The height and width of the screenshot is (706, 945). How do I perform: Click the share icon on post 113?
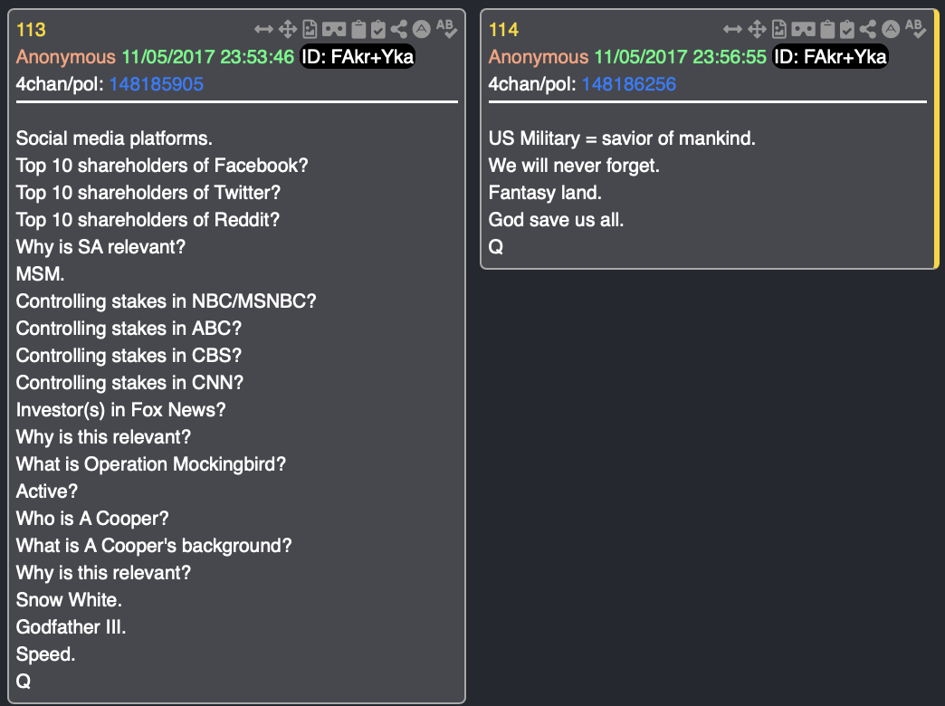click(399, 29)
